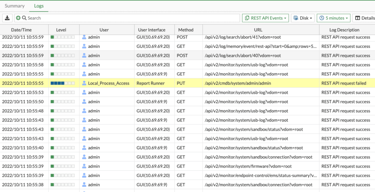Click GUI(10.69.69.20) in the 10:55:48 row

pos(153,111)
